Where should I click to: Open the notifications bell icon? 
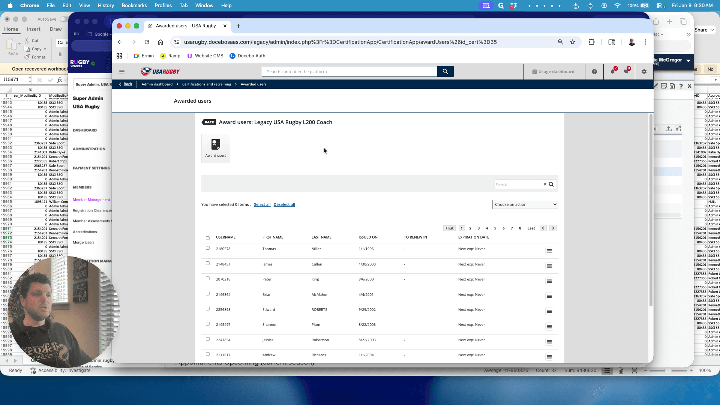pos(613,72)
